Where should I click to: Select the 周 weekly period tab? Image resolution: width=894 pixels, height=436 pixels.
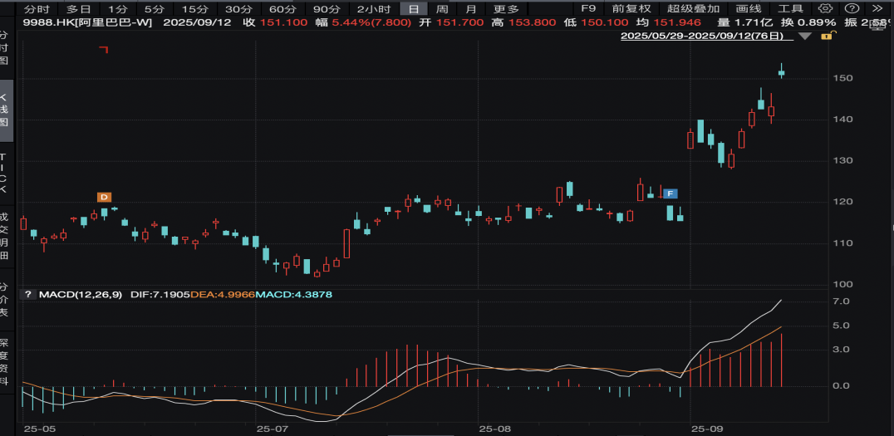[442, 8]
